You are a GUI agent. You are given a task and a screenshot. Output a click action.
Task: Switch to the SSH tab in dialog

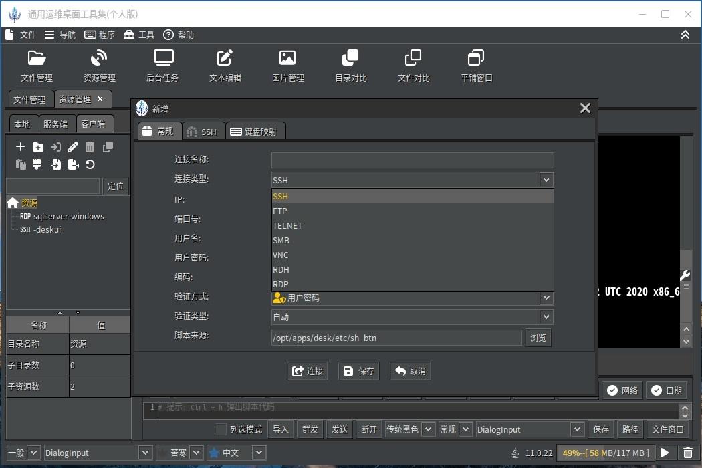point(203,132)
